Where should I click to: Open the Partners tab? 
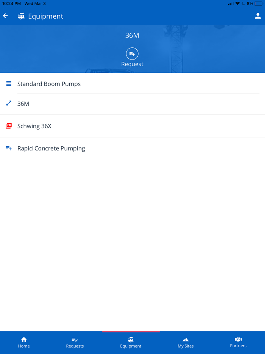238,343
